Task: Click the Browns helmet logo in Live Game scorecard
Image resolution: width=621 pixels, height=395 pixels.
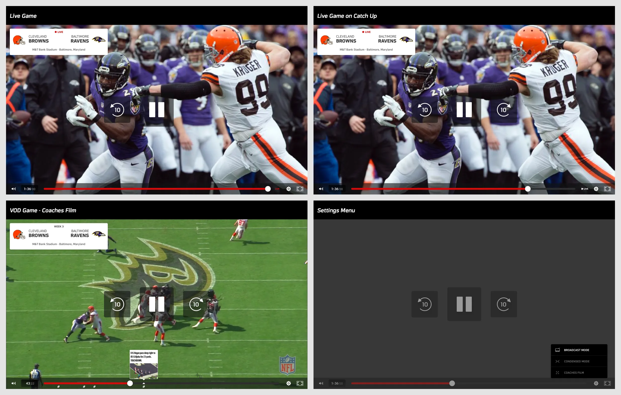Action: pos(19,40)
